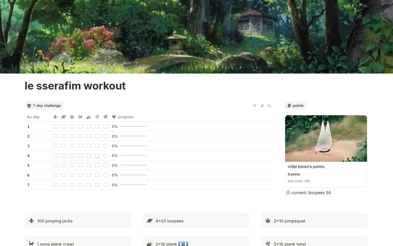Open the table search icon
This screenshot has width=393, height=246.
tap(269, 106)
